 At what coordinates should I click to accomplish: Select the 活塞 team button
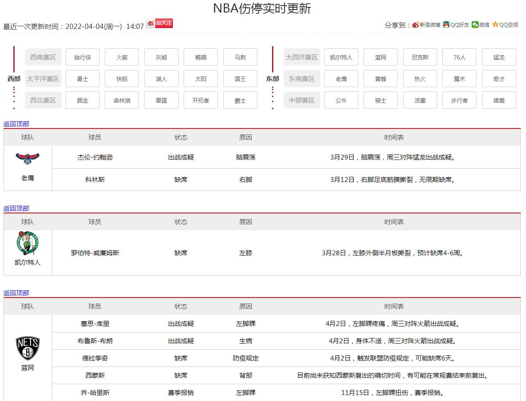pyautogui.click(x=420, y=100)
